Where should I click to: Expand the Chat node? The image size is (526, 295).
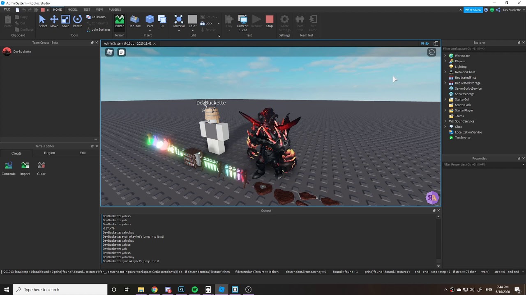[x=445, y=127]
